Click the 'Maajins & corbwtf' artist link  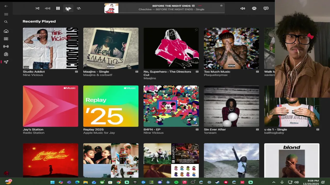(x=98, y=75)
